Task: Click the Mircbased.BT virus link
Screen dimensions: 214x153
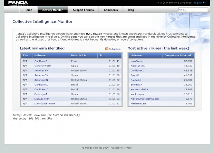Action: tap(138, 103)
